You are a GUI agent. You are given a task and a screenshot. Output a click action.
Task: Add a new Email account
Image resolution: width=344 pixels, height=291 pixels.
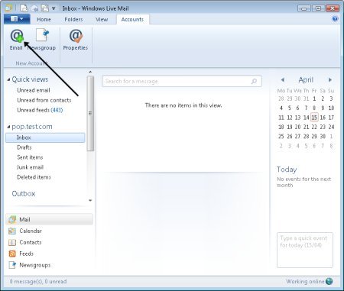17,40
